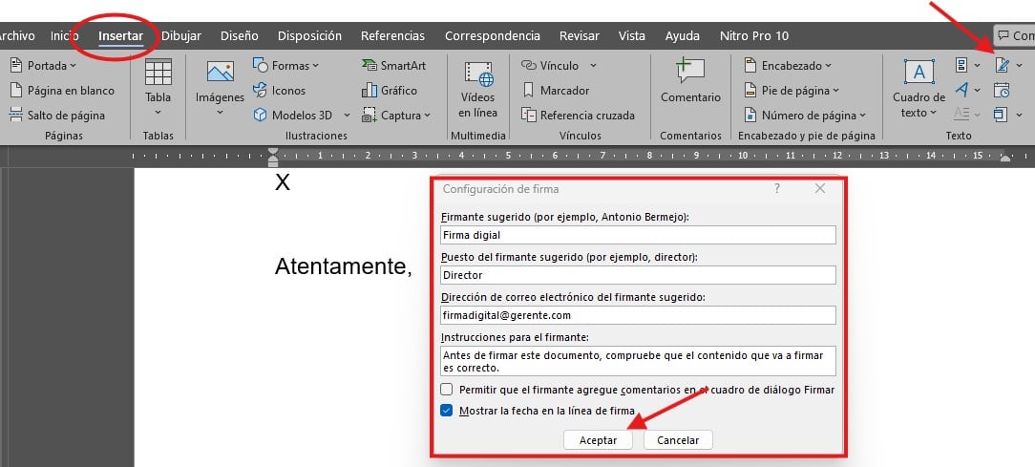Open the Inicio ribbon tab
This screenshot has width=1035, height=467.
[x=65, y=35]
